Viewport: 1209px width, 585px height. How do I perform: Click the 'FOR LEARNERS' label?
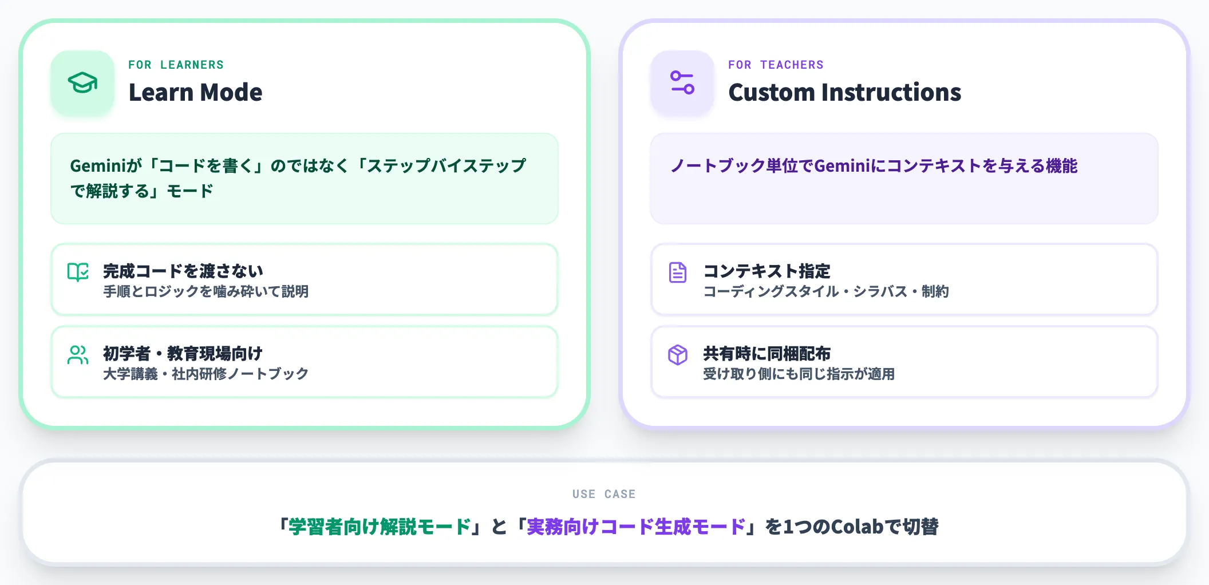(x=176, y=65)
